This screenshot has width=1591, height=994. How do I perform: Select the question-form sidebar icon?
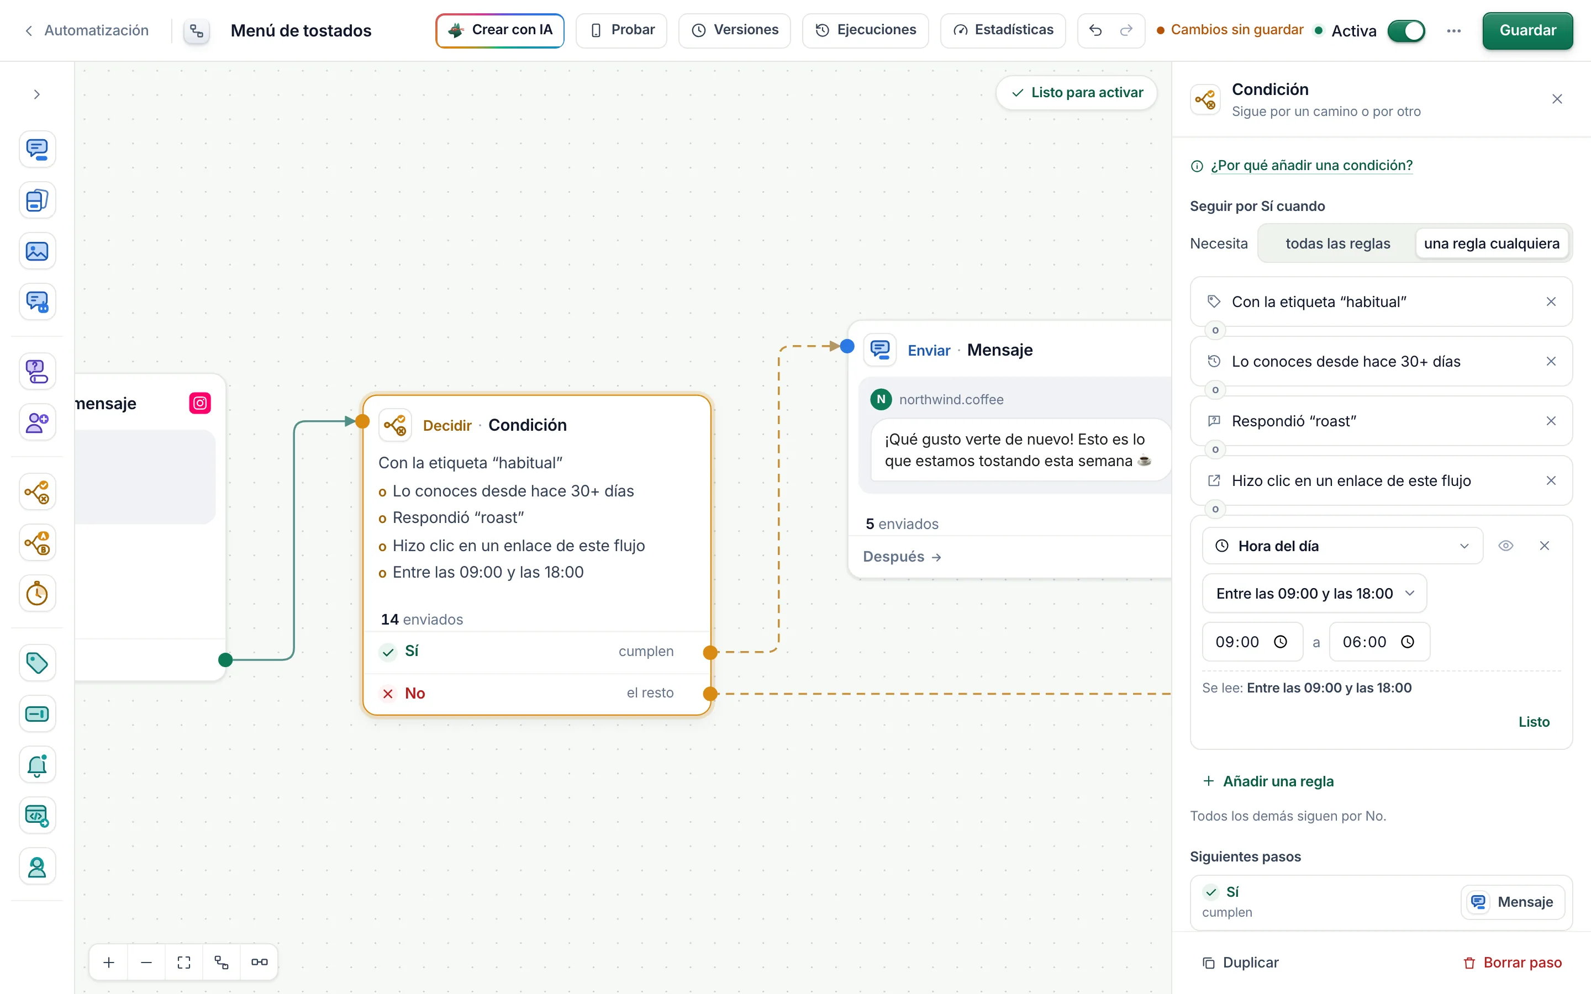pyautogui.click(x=38, y=372)
